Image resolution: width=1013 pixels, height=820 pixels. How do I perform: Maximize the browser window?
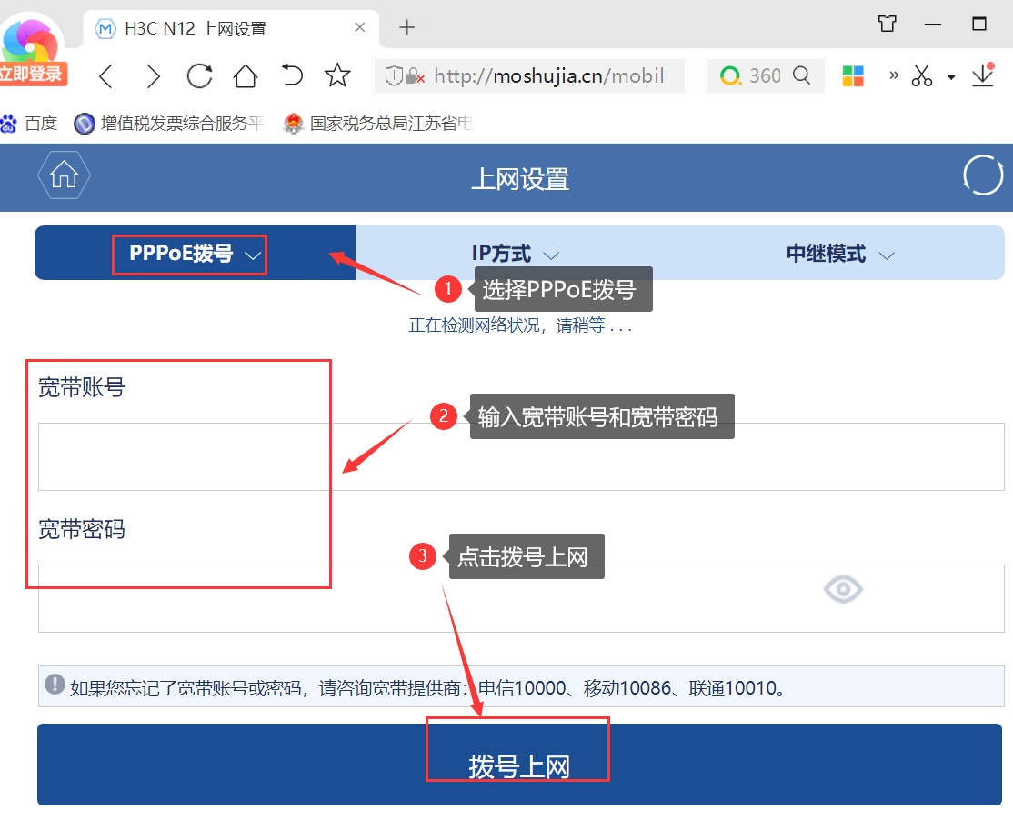[x=979, y=24]
